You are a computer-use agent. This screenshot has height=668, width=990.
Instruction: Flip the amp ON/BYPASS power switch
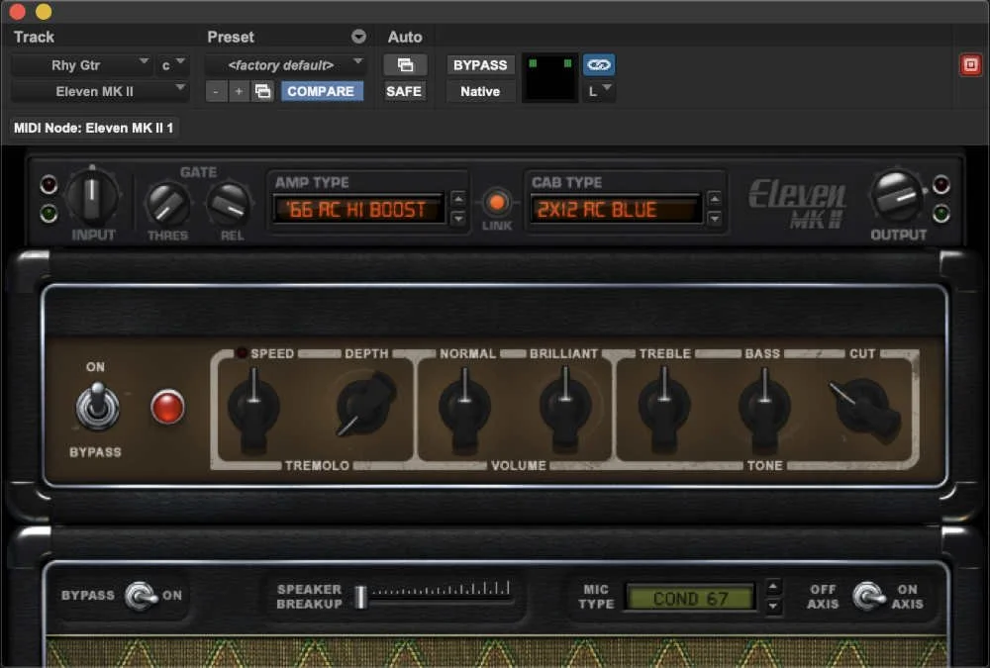tap(96, 406)
